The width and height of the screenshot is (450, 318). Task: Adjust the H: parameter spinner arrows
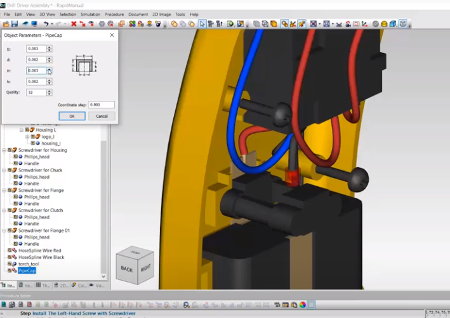click(x=50, y=70)
